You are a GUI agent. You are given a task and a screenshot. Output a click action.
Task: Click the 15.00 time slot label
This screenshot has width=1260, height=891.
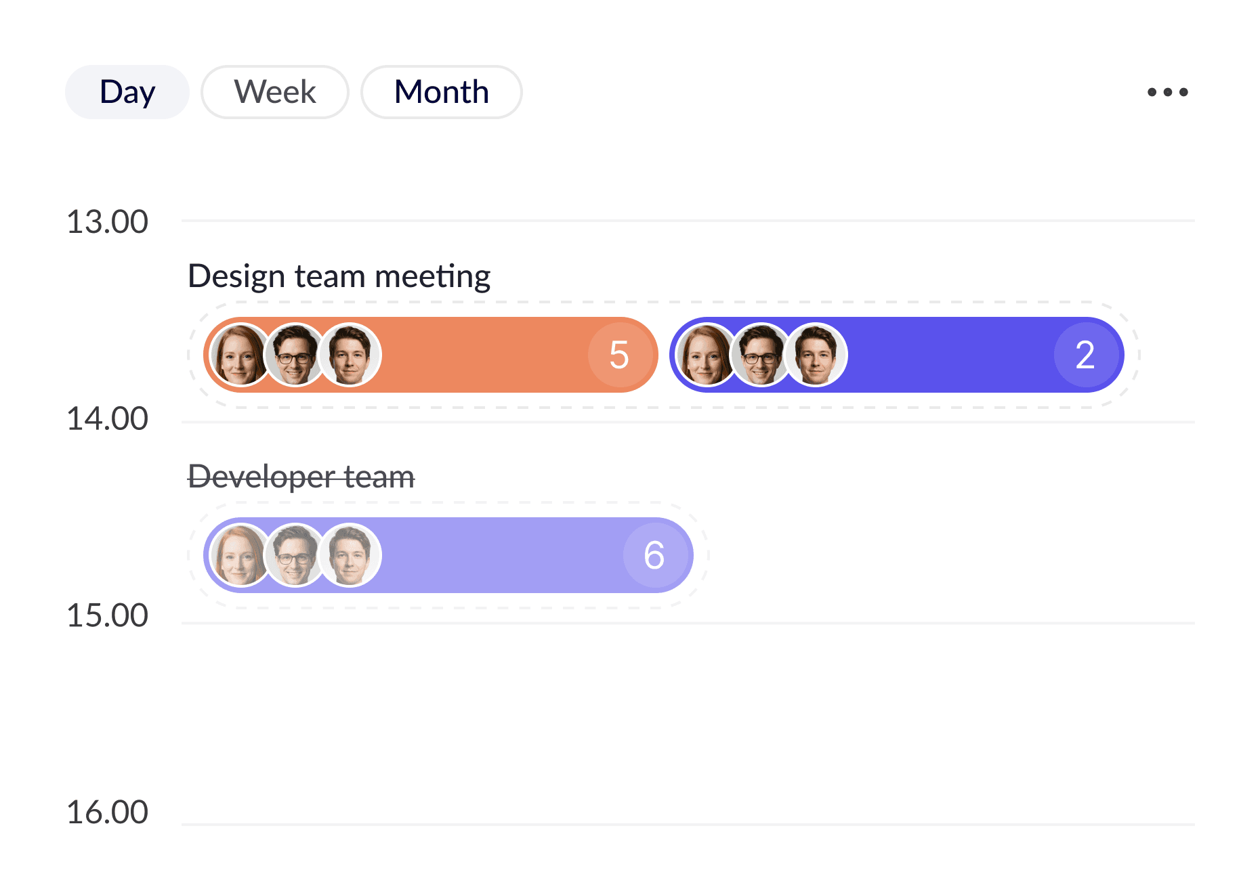(107, 616)
